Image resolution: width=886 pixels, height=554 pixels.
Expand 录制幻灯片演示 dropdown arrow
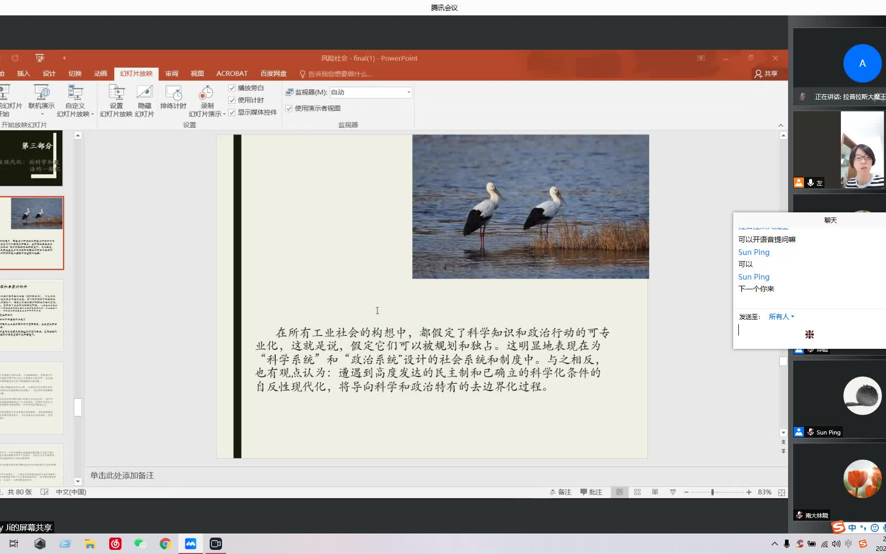224,114
